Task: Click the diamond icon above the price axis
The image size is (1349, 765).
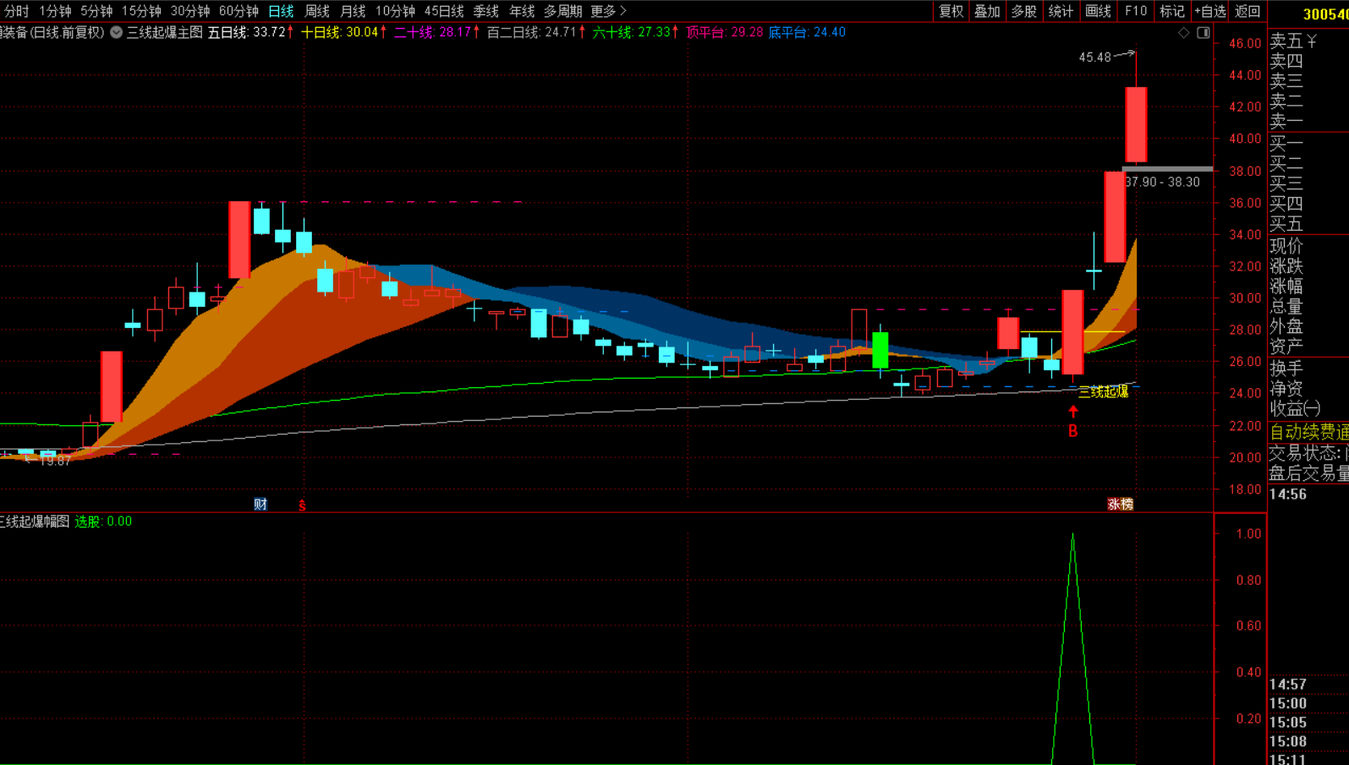Action: [x=1184, y=32]
